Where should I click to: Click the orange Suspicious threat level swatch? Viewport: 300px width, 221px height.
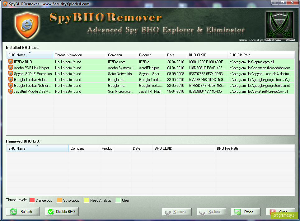click(x=59, y=200)
